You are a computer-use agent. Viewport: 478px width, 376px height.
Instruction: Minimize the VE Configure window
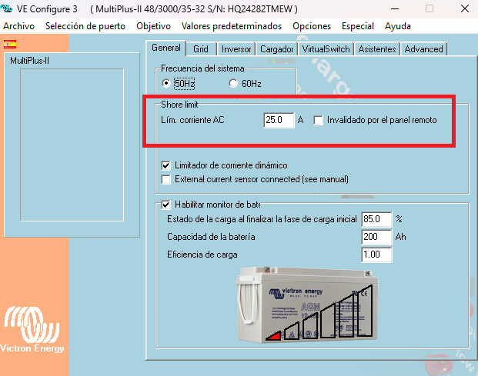(x=395, y=8)
